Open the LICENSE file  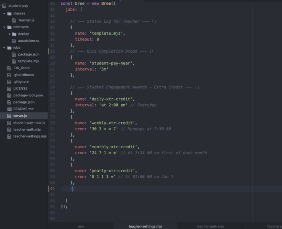click(x=20, y=88)
